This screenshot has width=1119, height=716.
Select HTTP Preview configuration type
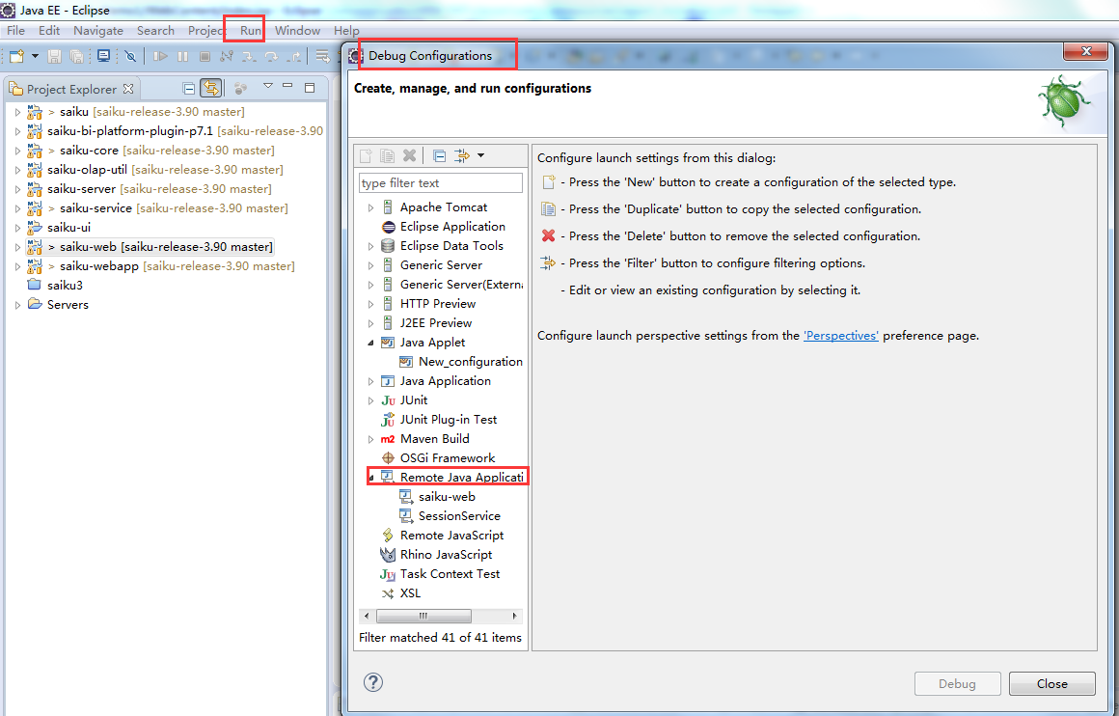[x=437, y=303]
